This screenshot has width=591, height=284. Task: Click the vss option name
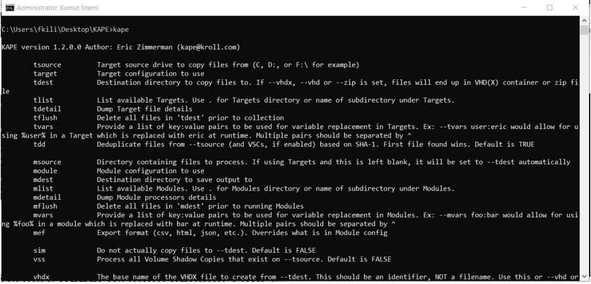click(x=39, y=259)
